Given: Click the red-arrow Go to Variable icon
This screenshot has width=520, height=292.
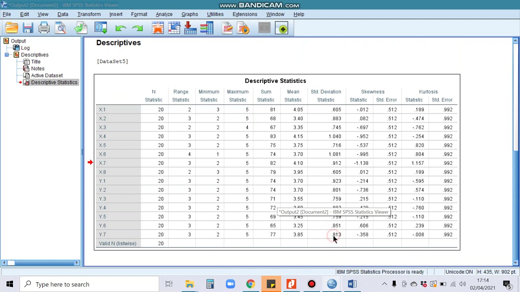Looking at the screenshot, I should tap(190, 28).
